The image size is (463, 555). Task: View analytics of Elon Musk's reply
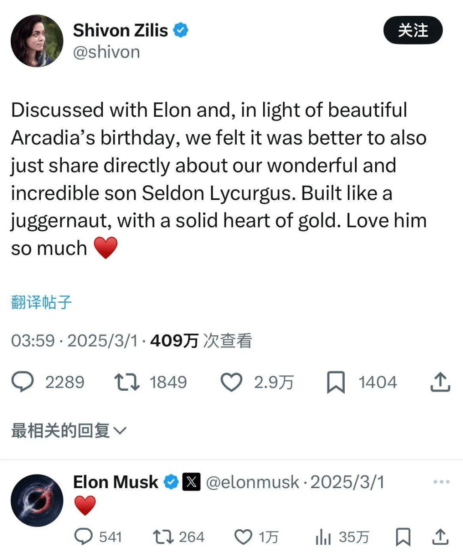click(x=323, y=537)
